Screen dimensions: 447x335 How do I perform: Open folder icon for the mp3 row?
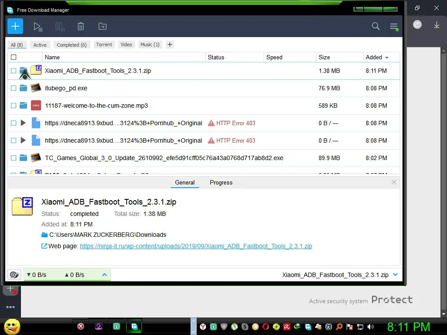click(x=24, y=106)
